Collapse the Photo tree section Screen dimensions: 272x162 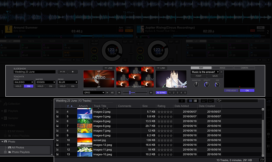coord(2,142)
